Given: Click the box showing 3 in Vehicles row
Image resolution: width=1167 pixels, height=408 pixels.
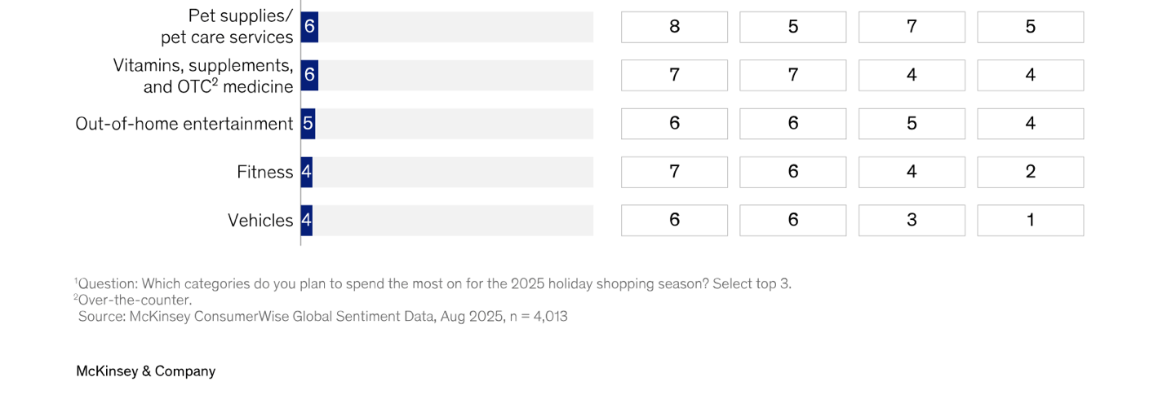Looking at the screenshot, I should tap(912, 221).
